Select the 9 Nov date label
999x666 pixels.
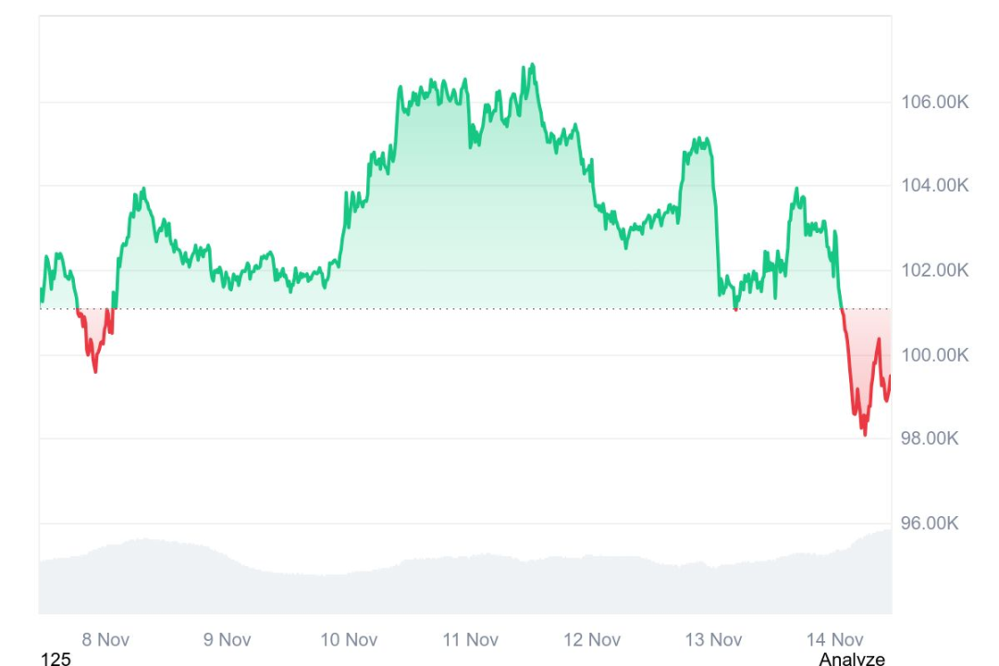click(228, 639)
